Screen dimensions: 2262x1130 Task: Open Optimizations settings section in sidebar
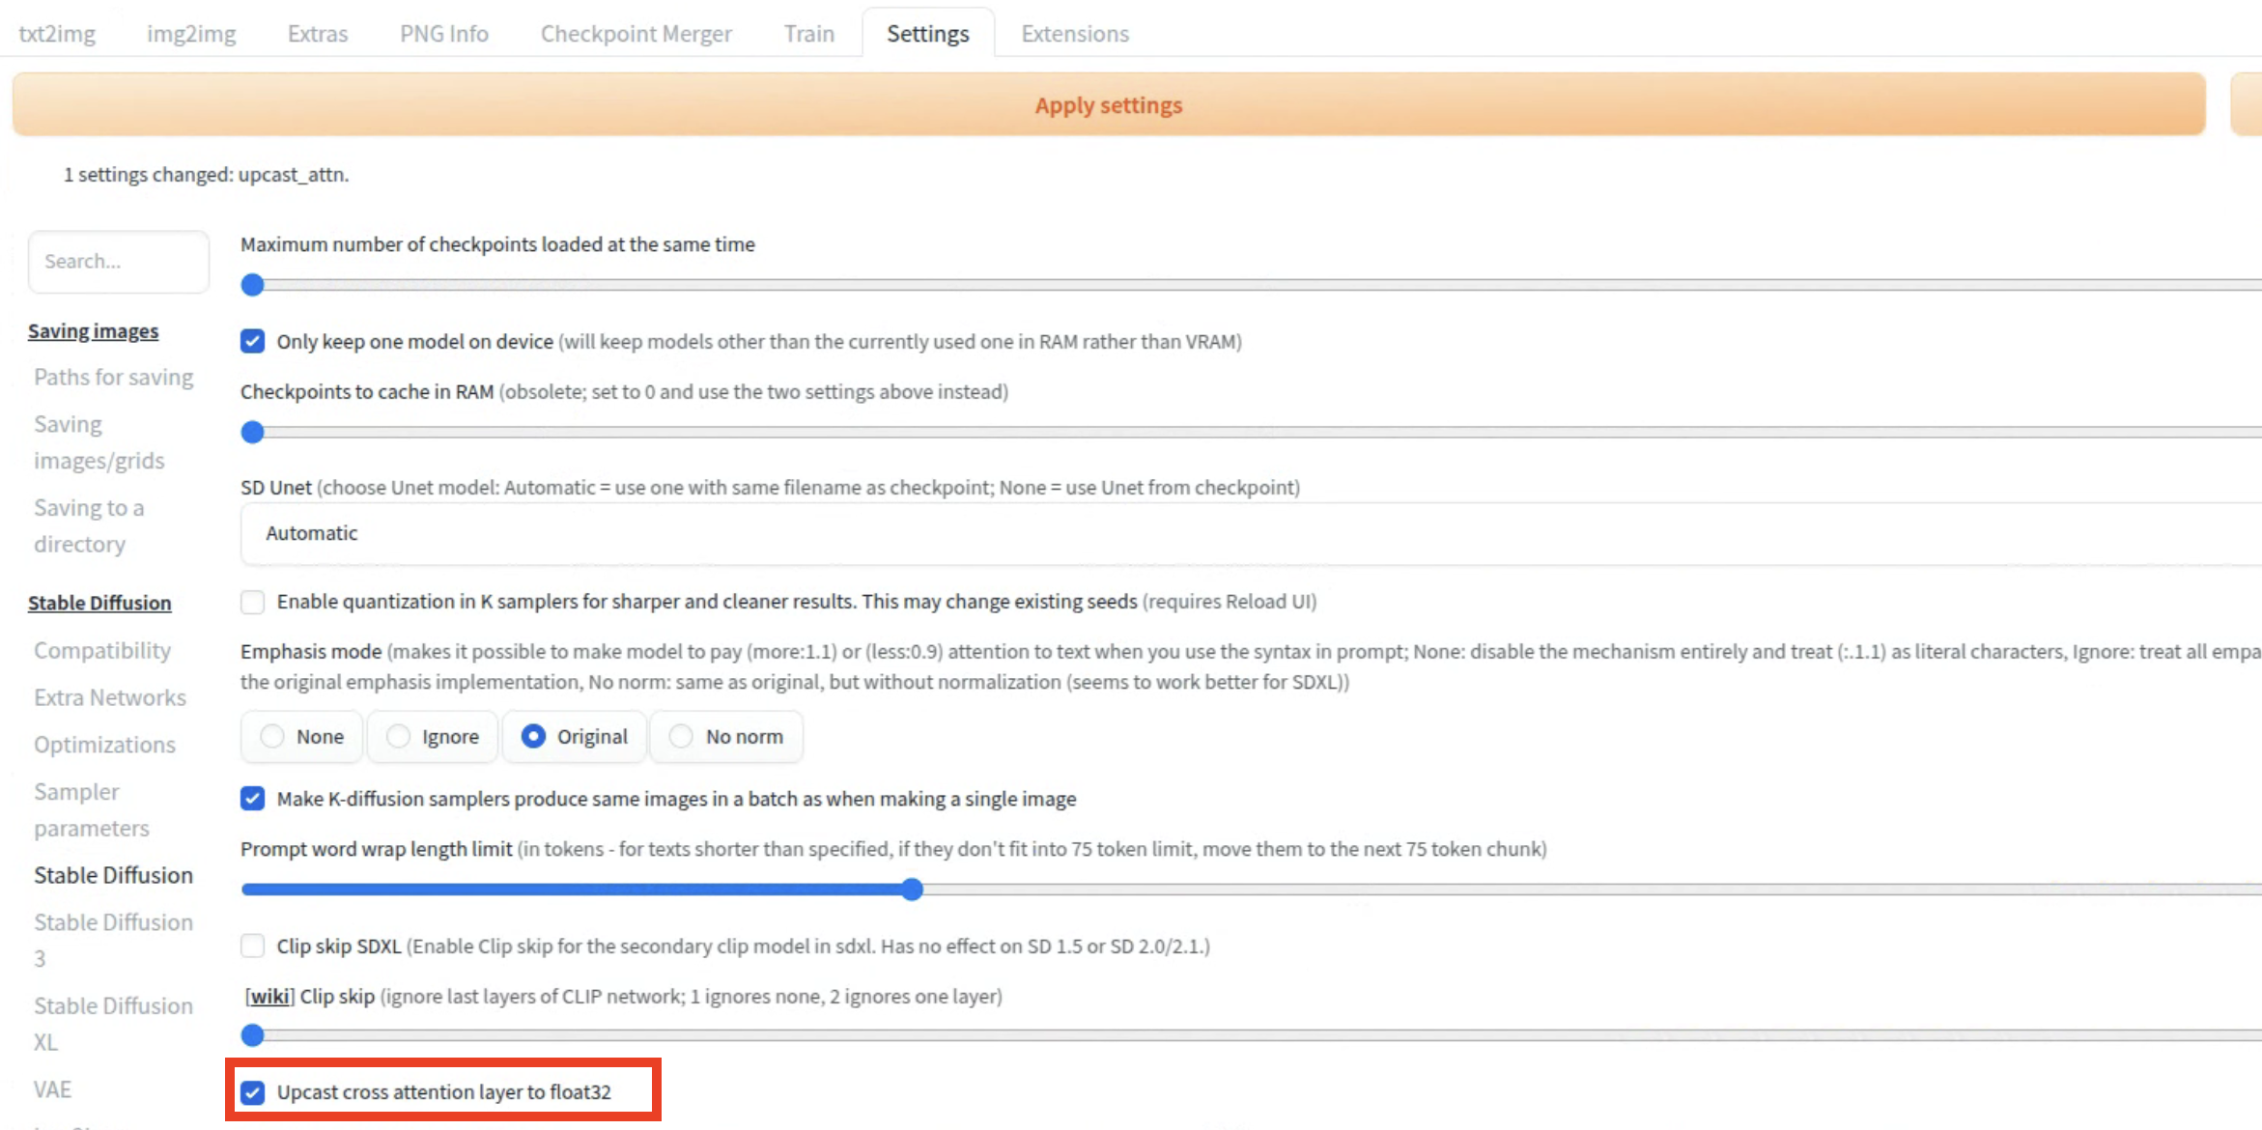click(104, 745)
